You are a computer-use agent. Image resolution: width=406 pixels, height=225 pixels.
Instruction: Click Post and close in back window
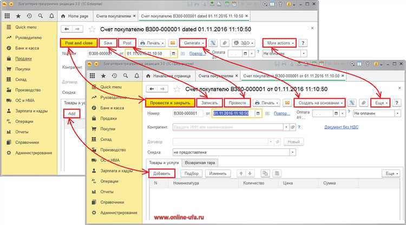point(78,43)
